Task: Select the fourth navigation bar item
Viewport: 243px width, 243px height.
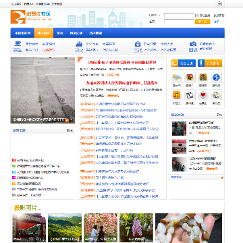Action: [x=76, y=33]
